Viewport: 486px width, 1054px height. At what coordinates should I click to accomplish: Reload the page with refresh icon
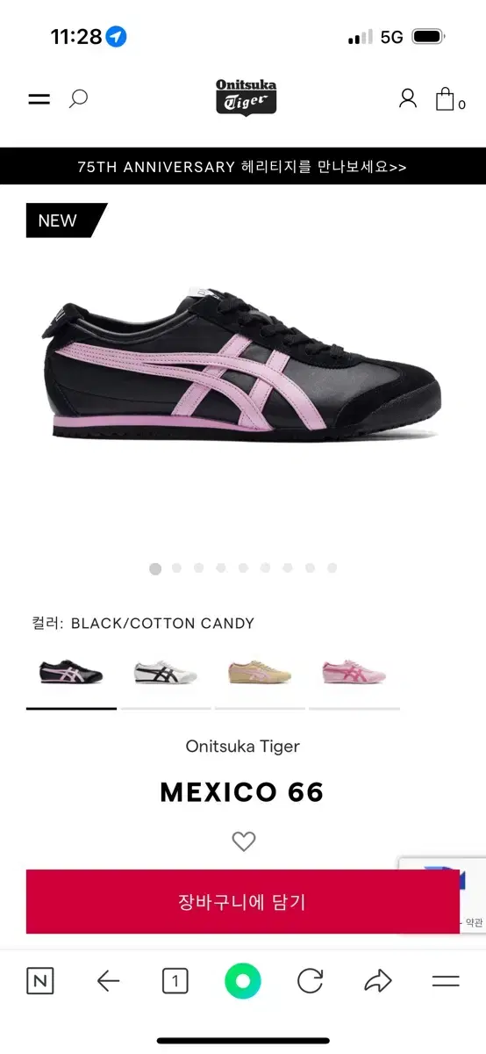311,981
